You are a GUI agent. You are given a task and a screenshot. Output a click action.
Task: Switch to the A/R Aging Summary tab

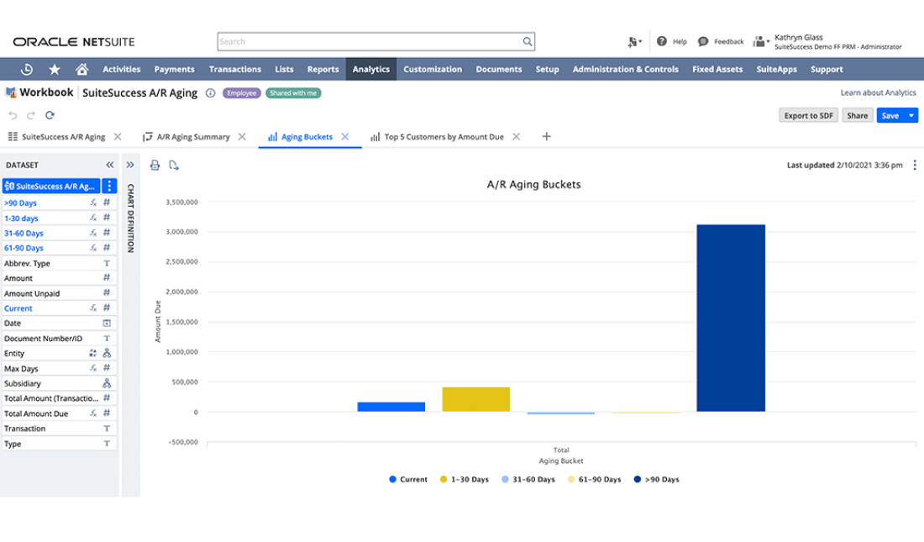point(192,137)
